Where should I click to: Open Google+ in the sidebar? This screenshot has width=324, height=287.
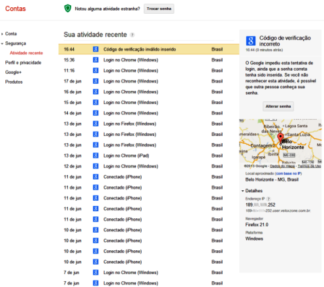13,72
